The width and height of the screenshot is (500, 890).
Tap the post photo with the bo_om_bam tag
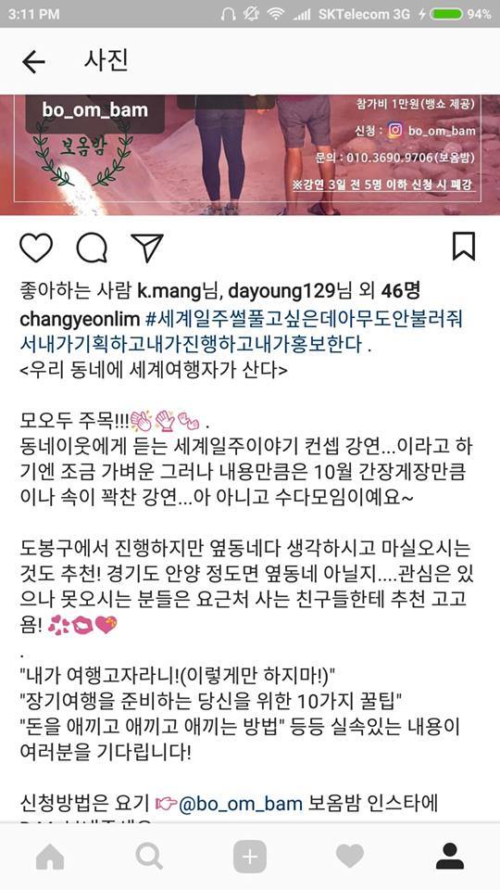coord(250,155)
